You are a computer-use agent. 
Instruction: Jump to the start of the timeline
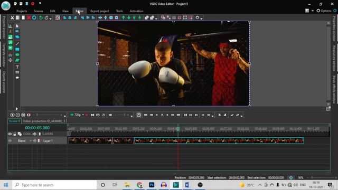[146, 115]
